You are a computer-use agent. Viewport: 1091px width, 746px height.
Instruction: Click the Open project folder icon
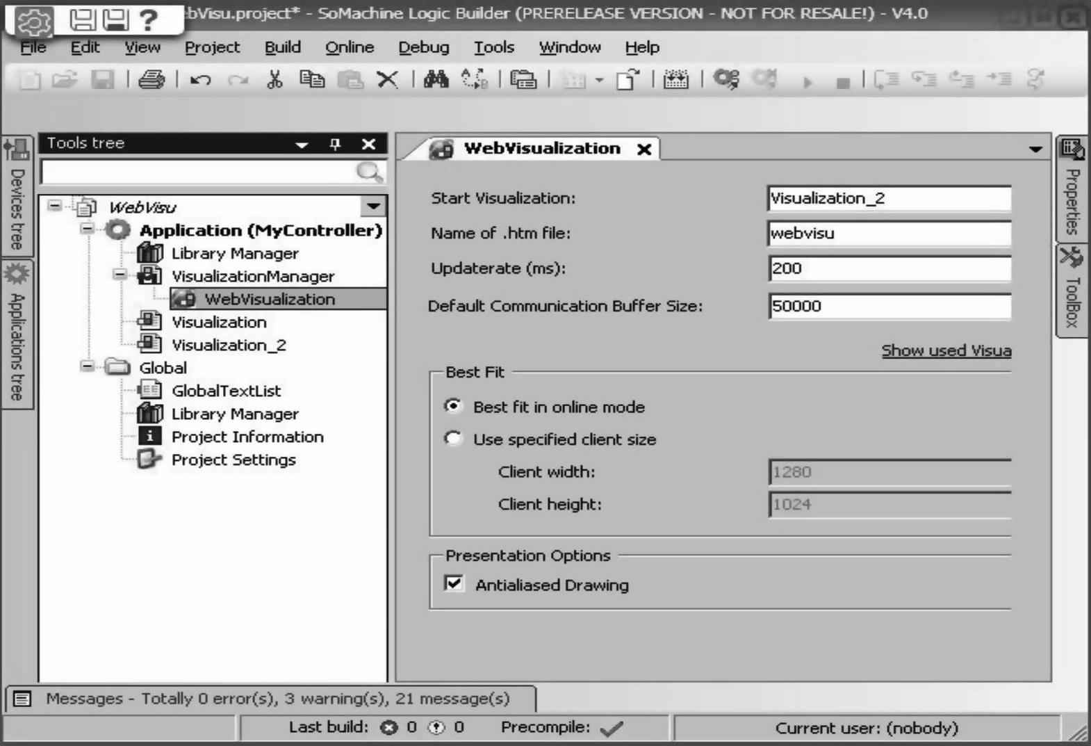click(65, 80)
